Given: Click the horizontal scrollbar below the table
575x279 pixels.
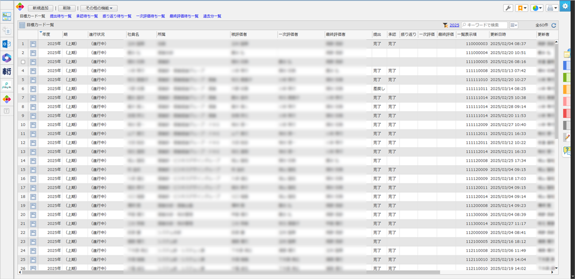Looking at the screenshot, I should pyautogui.click(x=230, y=272).
